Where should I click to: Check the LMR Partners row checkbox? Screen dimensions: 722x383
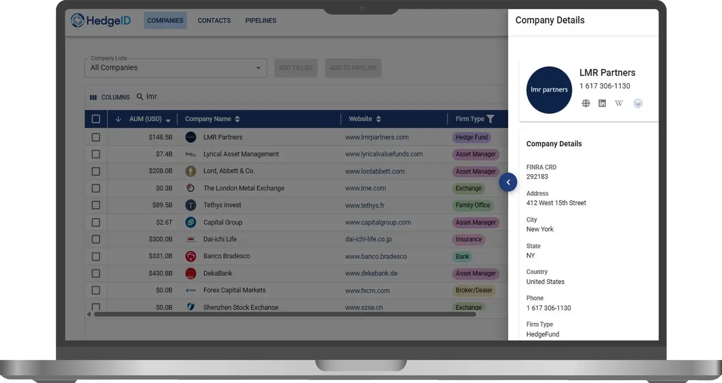click(x=96, y=137)
